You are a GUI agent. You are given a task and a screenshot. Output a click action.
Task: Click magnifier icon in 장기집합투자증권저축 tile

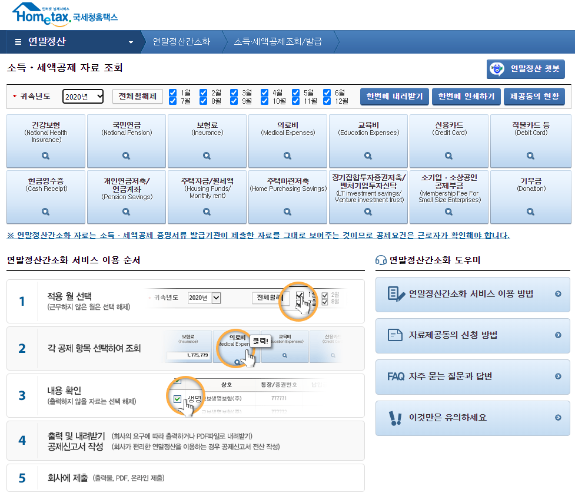tap(368, 212)
